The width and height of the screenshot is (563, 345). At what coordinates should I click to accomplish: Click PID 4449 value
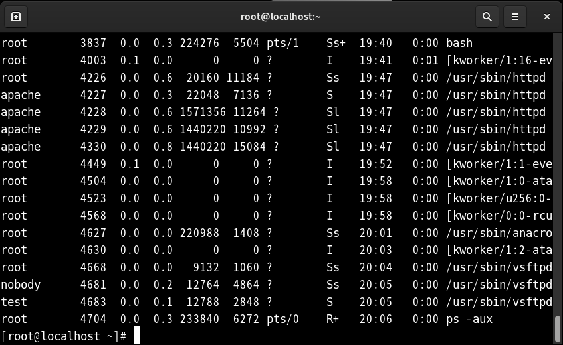tap(93, 164)
